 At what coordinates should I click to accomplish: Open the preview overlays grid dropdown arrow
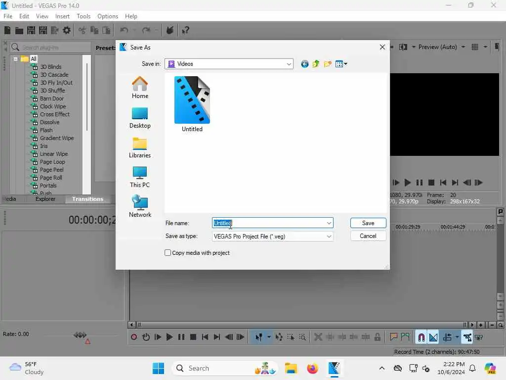(x=485, y=47)
